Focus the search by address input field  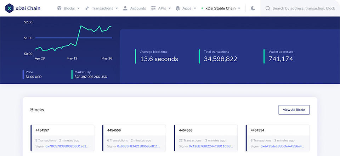coord(304,8)
